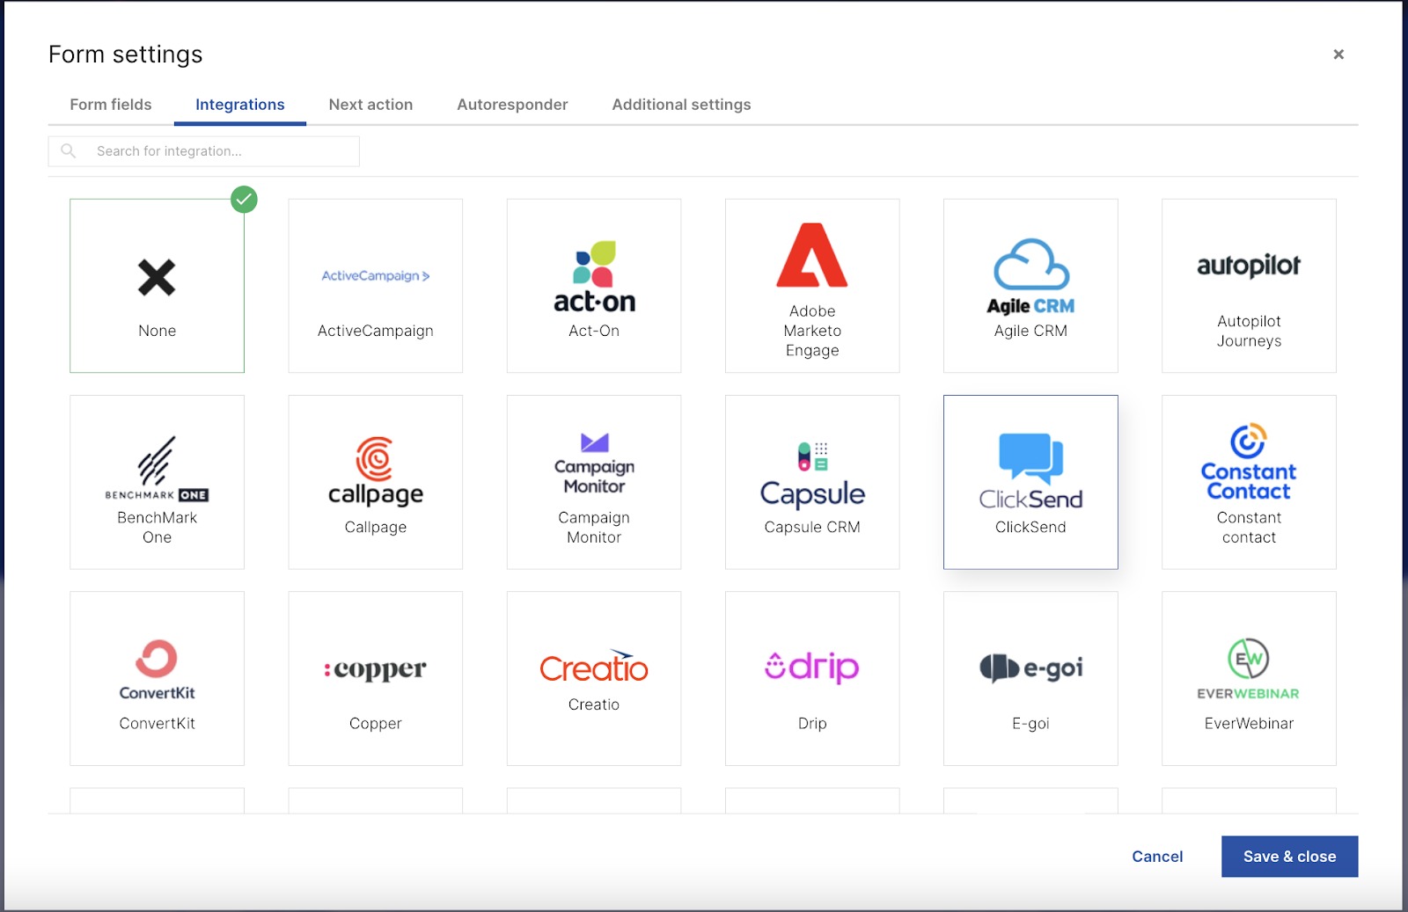Choose the BenchMark One integration

157,482
